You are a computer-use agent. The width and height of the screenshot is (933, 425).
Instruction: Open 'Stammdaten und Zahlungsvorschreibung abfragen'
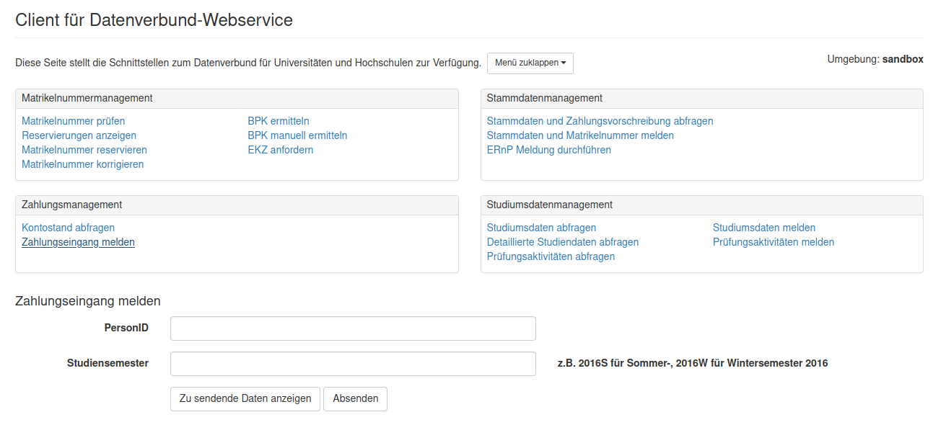(600, 121)
